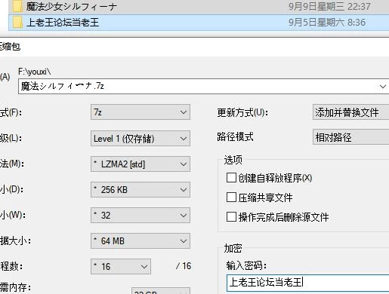
Task: Click the 加密 group label
Action: tap(233, 248)
